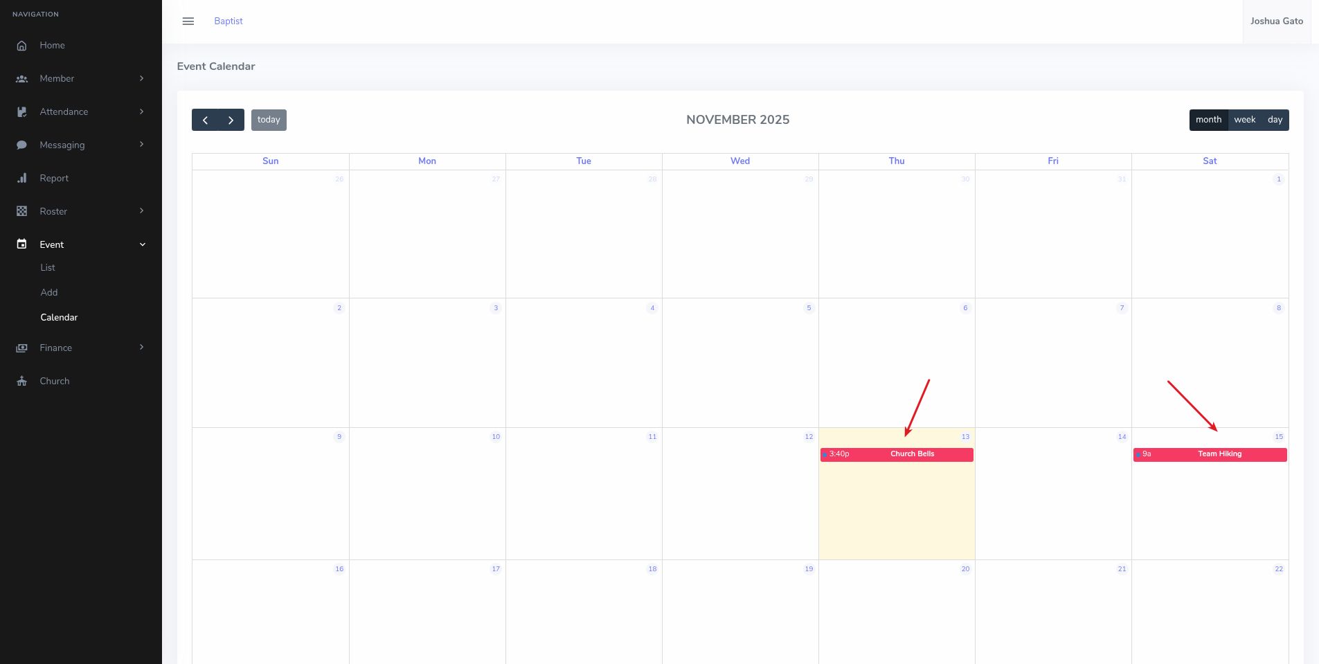This screenshot has height=664, width=1319.
Task: Click the today button
Action: (269, 119)
